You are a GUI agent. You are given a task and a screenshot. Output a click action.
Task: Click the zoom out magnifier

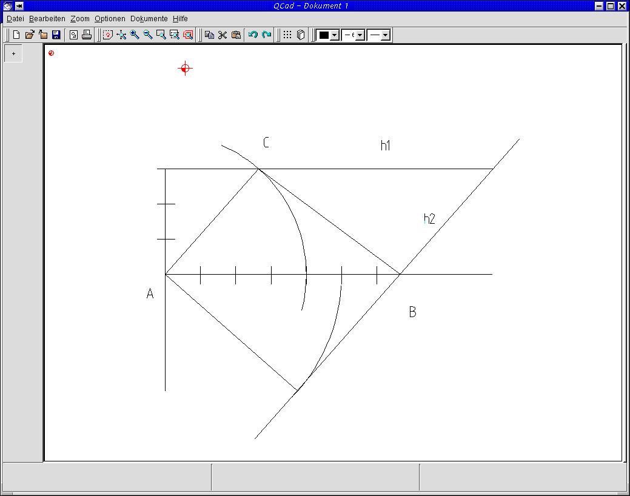coord(148,35)
